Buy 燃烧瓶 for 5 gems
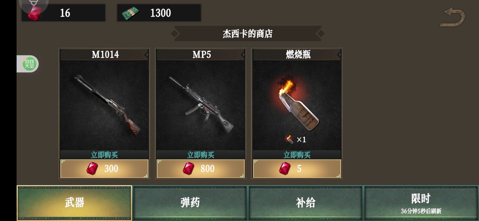The image size is (479, 221). tap(297, 169)
